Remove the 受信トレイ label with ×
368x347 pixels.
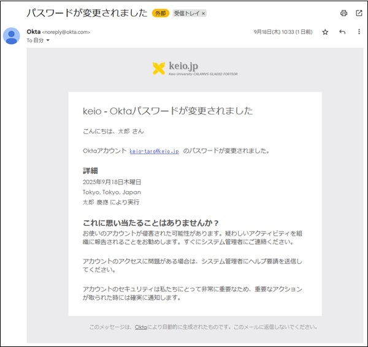pos(204,13)
